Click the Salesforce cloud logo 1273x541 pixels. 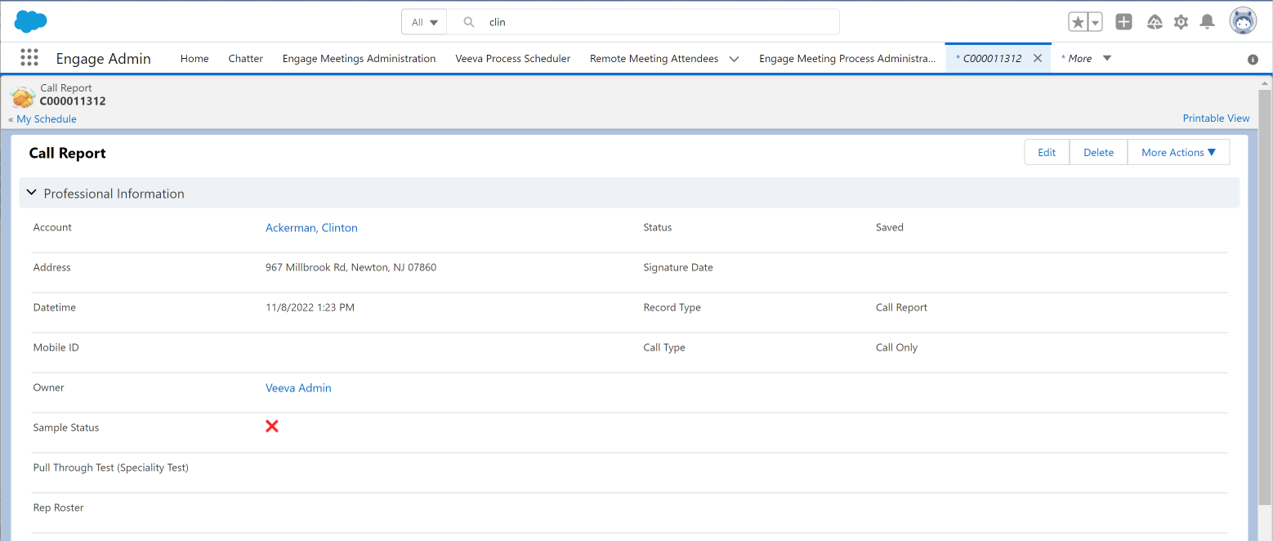[31, 21]
